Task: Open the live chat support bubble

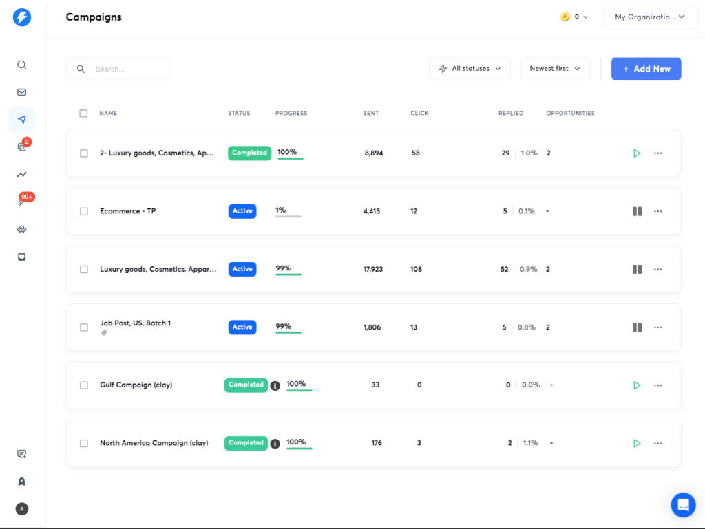Action: click(683, 505)
